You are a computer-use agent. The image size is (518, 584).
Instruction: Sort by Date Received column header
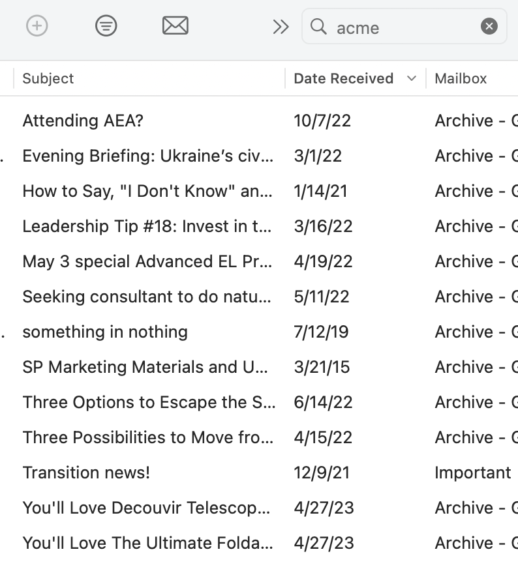point(344,79)
